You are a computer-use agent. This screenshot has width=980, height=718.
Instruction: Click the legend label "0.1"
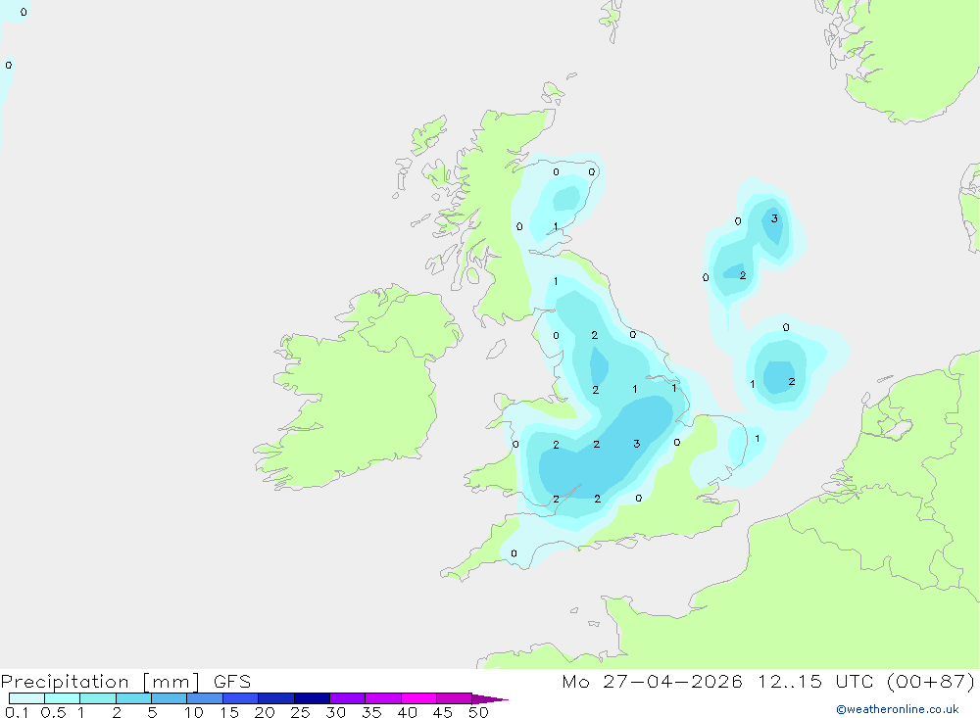click(x=17, y=712)
